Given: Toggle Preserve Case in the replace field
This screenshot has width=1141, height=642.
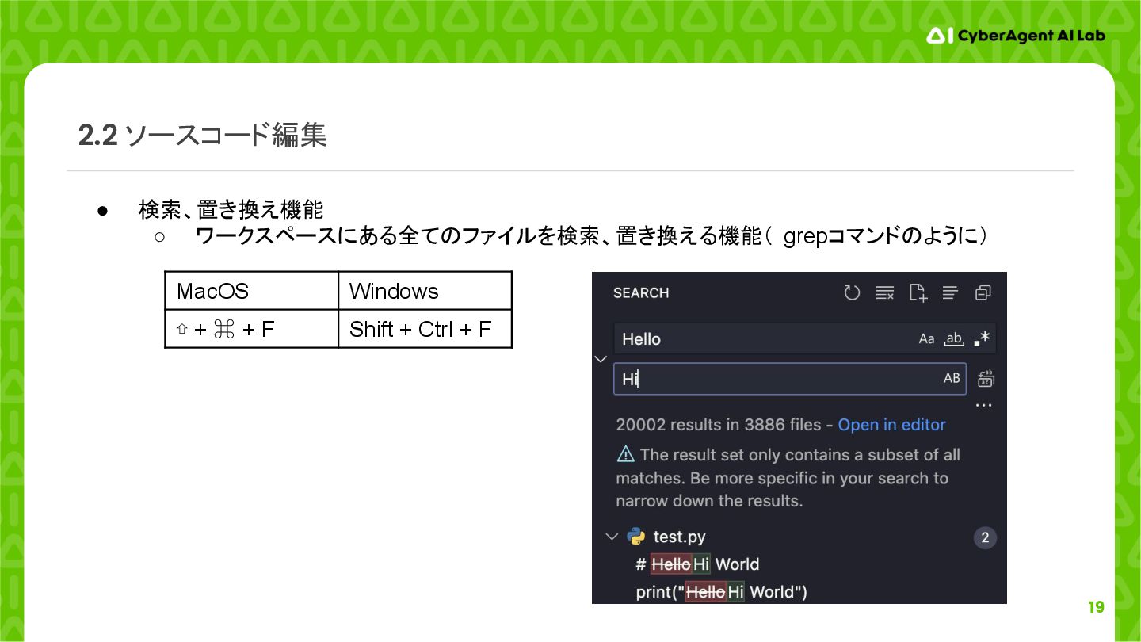Looking at the screenshot, I should click(x=952, y=379).
